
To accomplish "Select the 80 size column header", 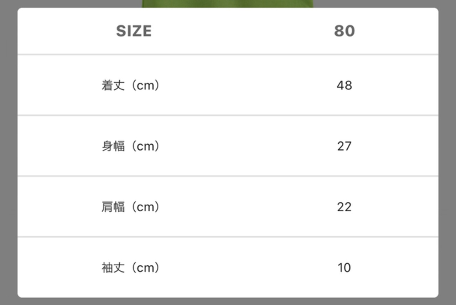I will coord(344,31).
